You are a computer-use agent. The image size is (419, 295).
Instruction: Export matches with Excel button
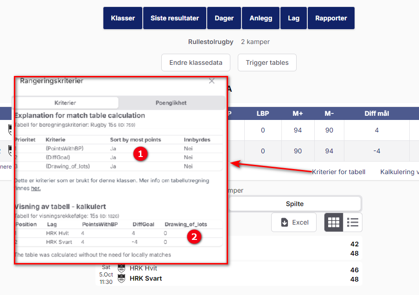click(x=294, y=222)
